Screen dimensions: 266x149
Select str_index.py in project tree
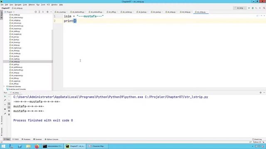15,15
